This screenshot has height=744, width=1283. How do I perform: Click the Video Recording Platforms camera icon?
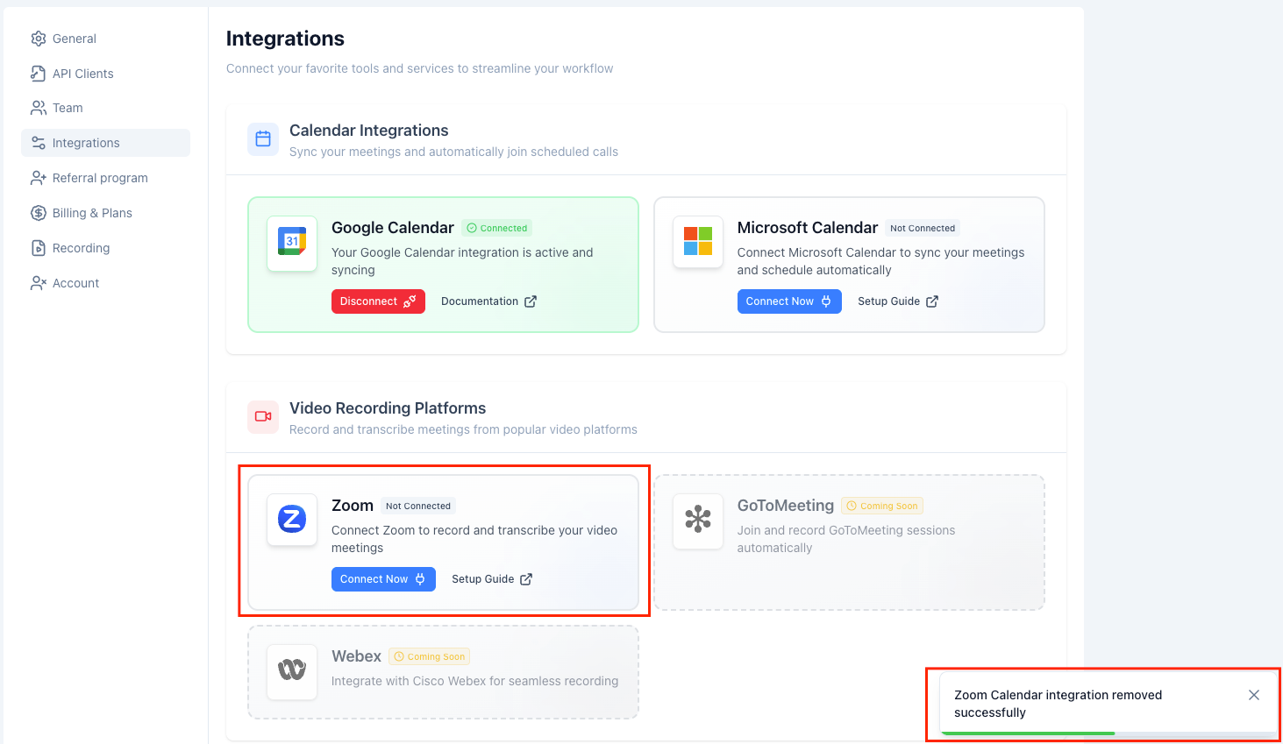tap(263, 417)
